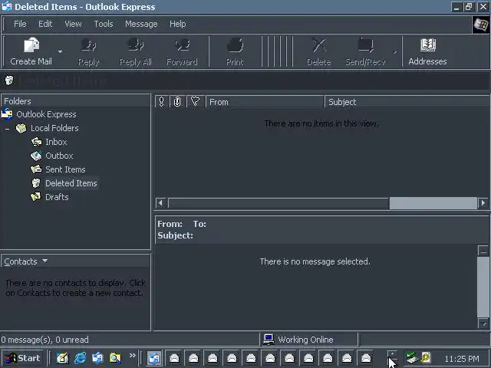Select the Deleted Items folder in tree

click(x=71, y=183)
